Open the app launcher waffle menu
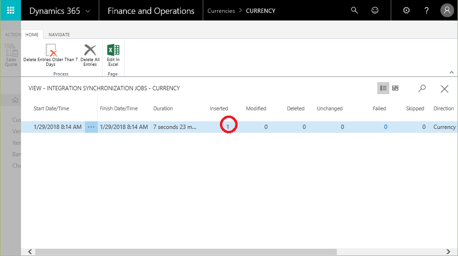Viewport: 458px width, 256px height. (10, 11)
